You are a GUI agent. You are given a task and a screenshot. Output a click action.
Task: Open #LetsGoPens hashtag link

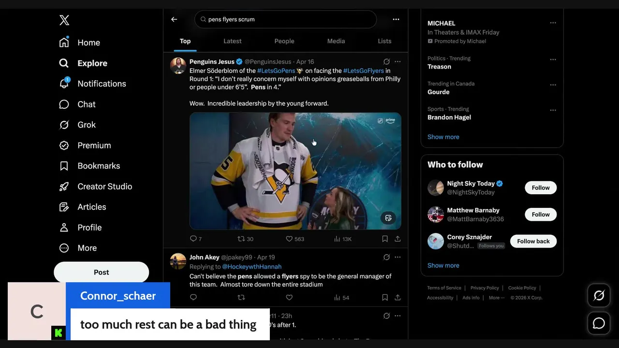[x=276, y=71]
